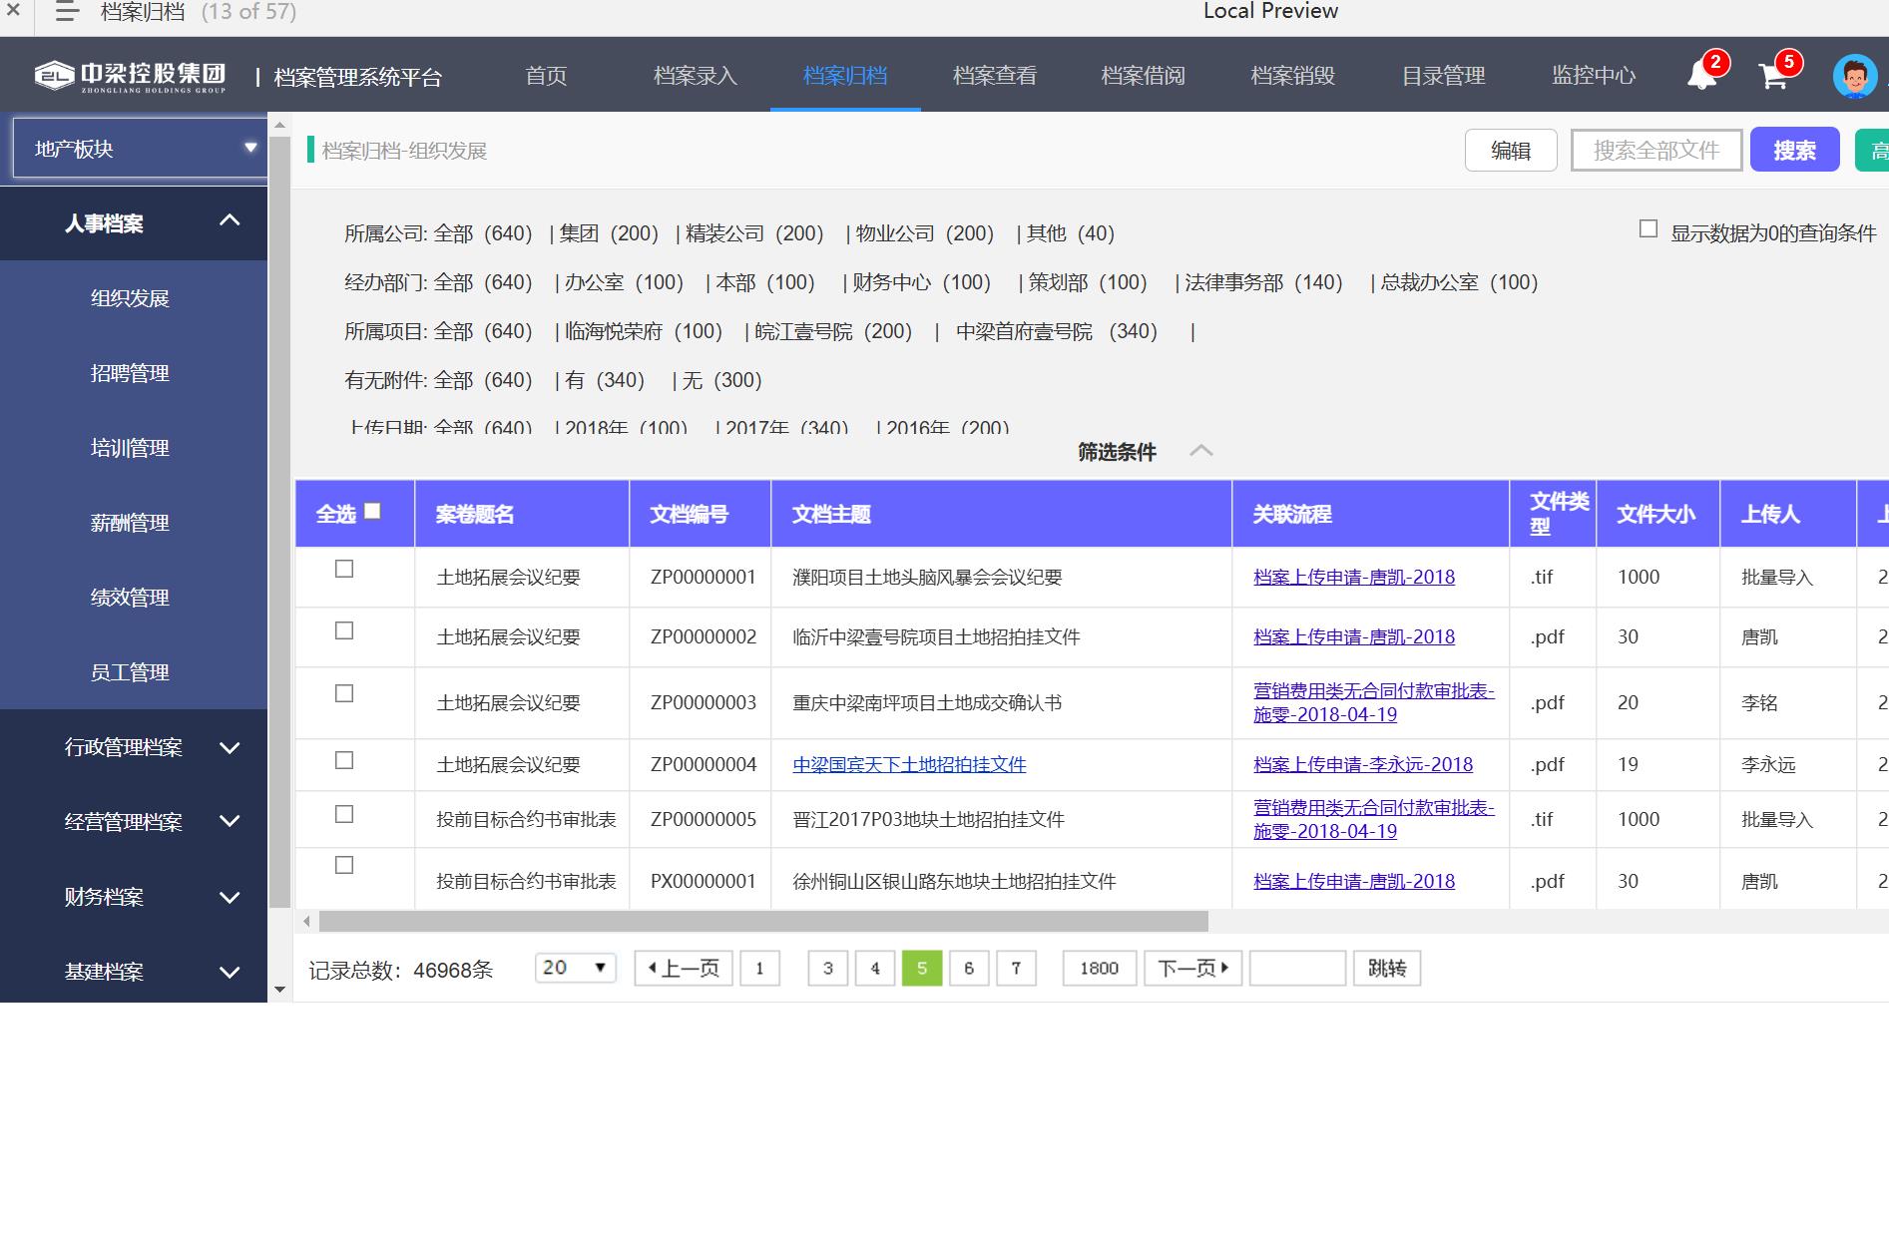Click the Zhongliang Holdings Group logo
1889x1242 pixels.
click(x=131, y=76)
